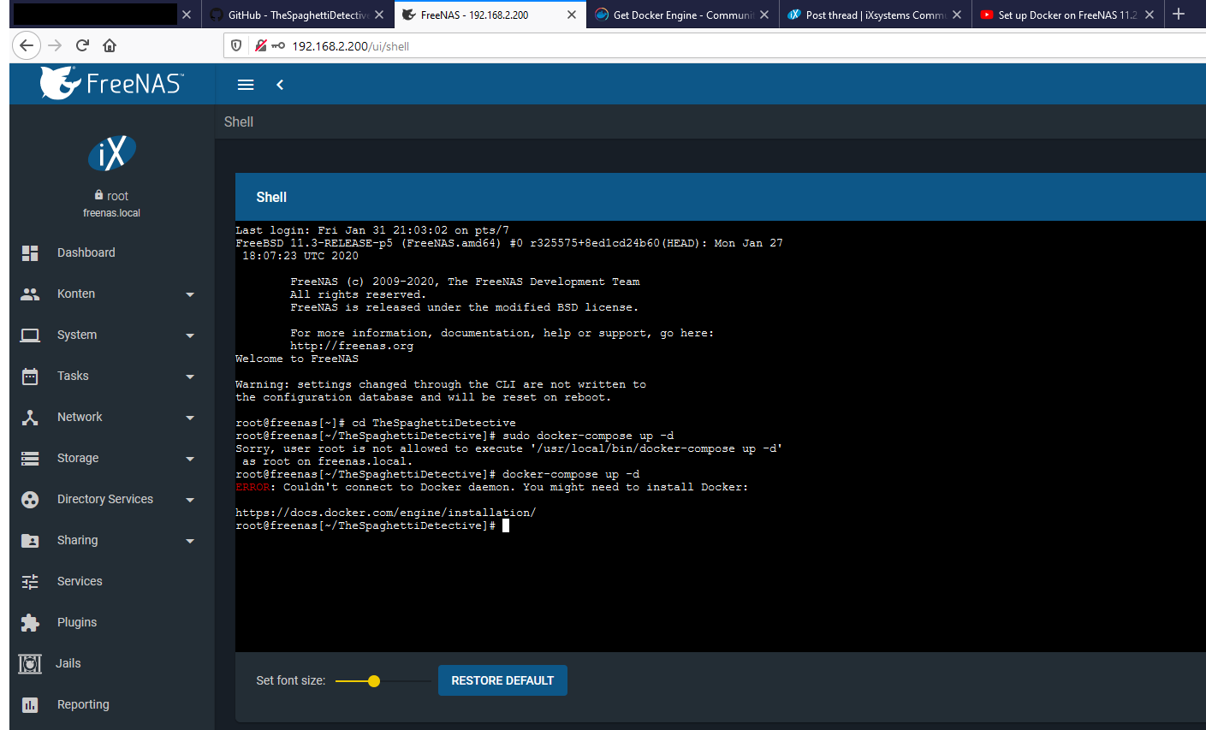Viewport: 1206px width, 730px height.
Task: Reload the page via refresh icon
Action: pos(82,45)
